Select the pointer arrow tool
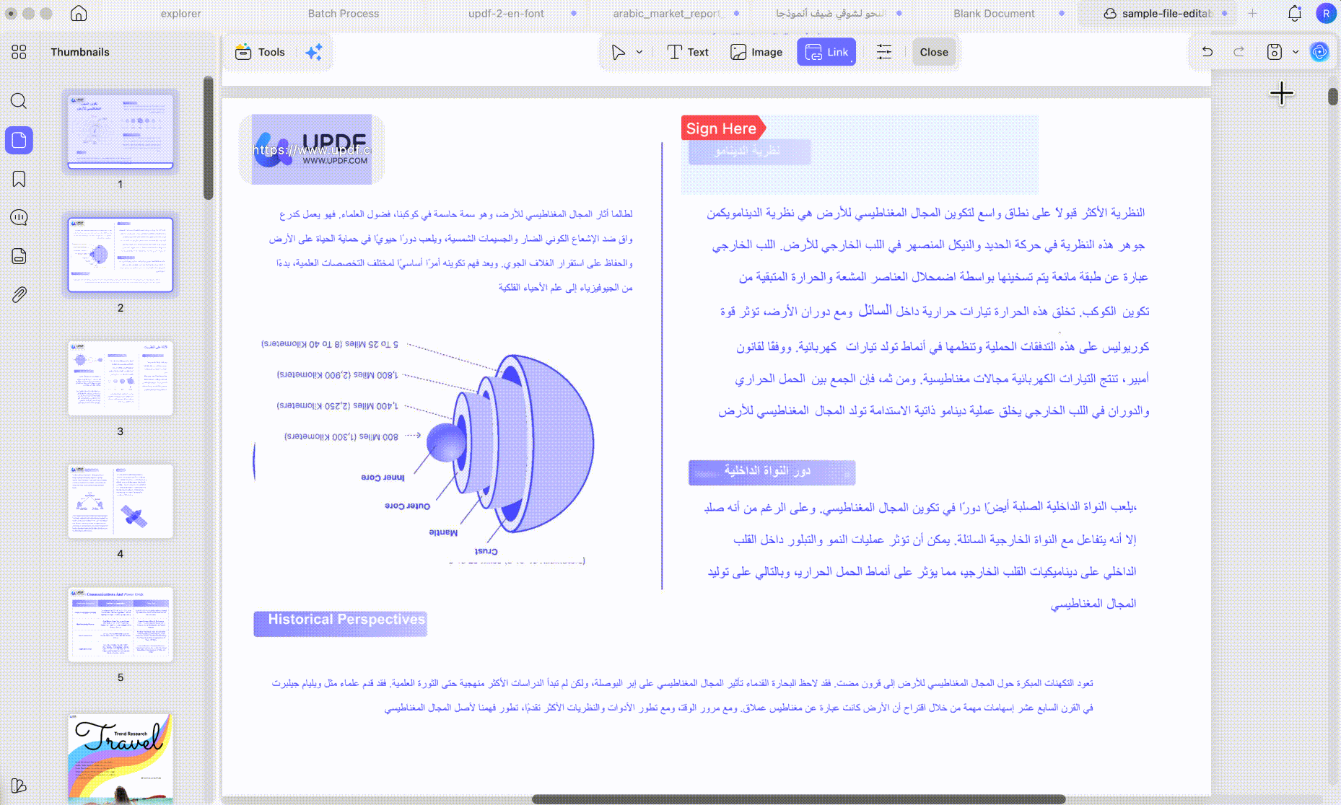Screen dimensions: 1341x805 coord(618,52)
